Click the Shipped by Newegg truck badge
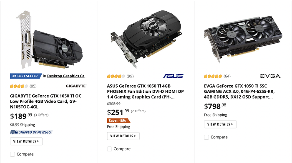The image size is (292, 163). pos(31,132)
